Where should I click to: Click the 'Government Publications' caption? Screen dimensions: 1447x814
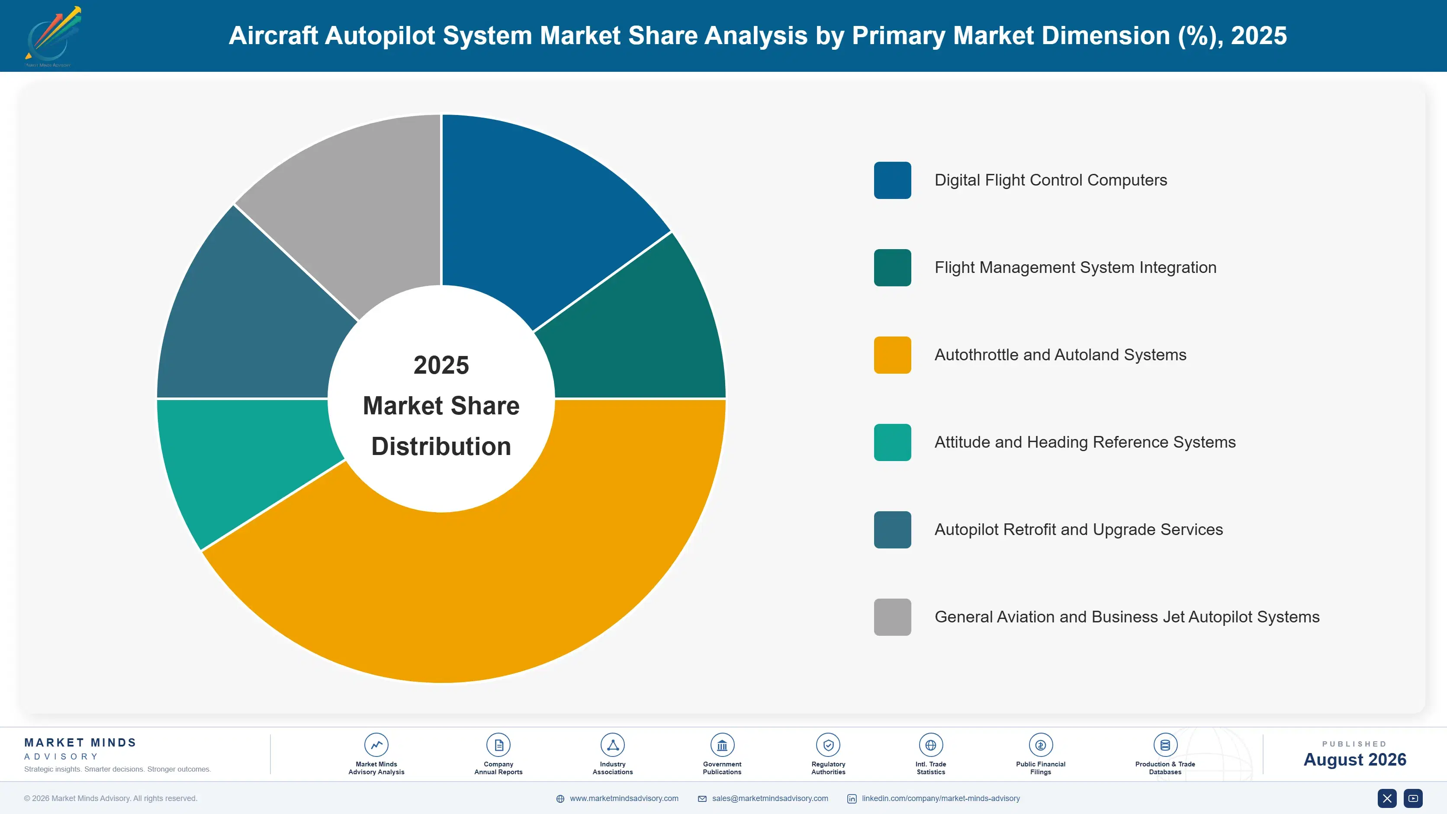722,768
